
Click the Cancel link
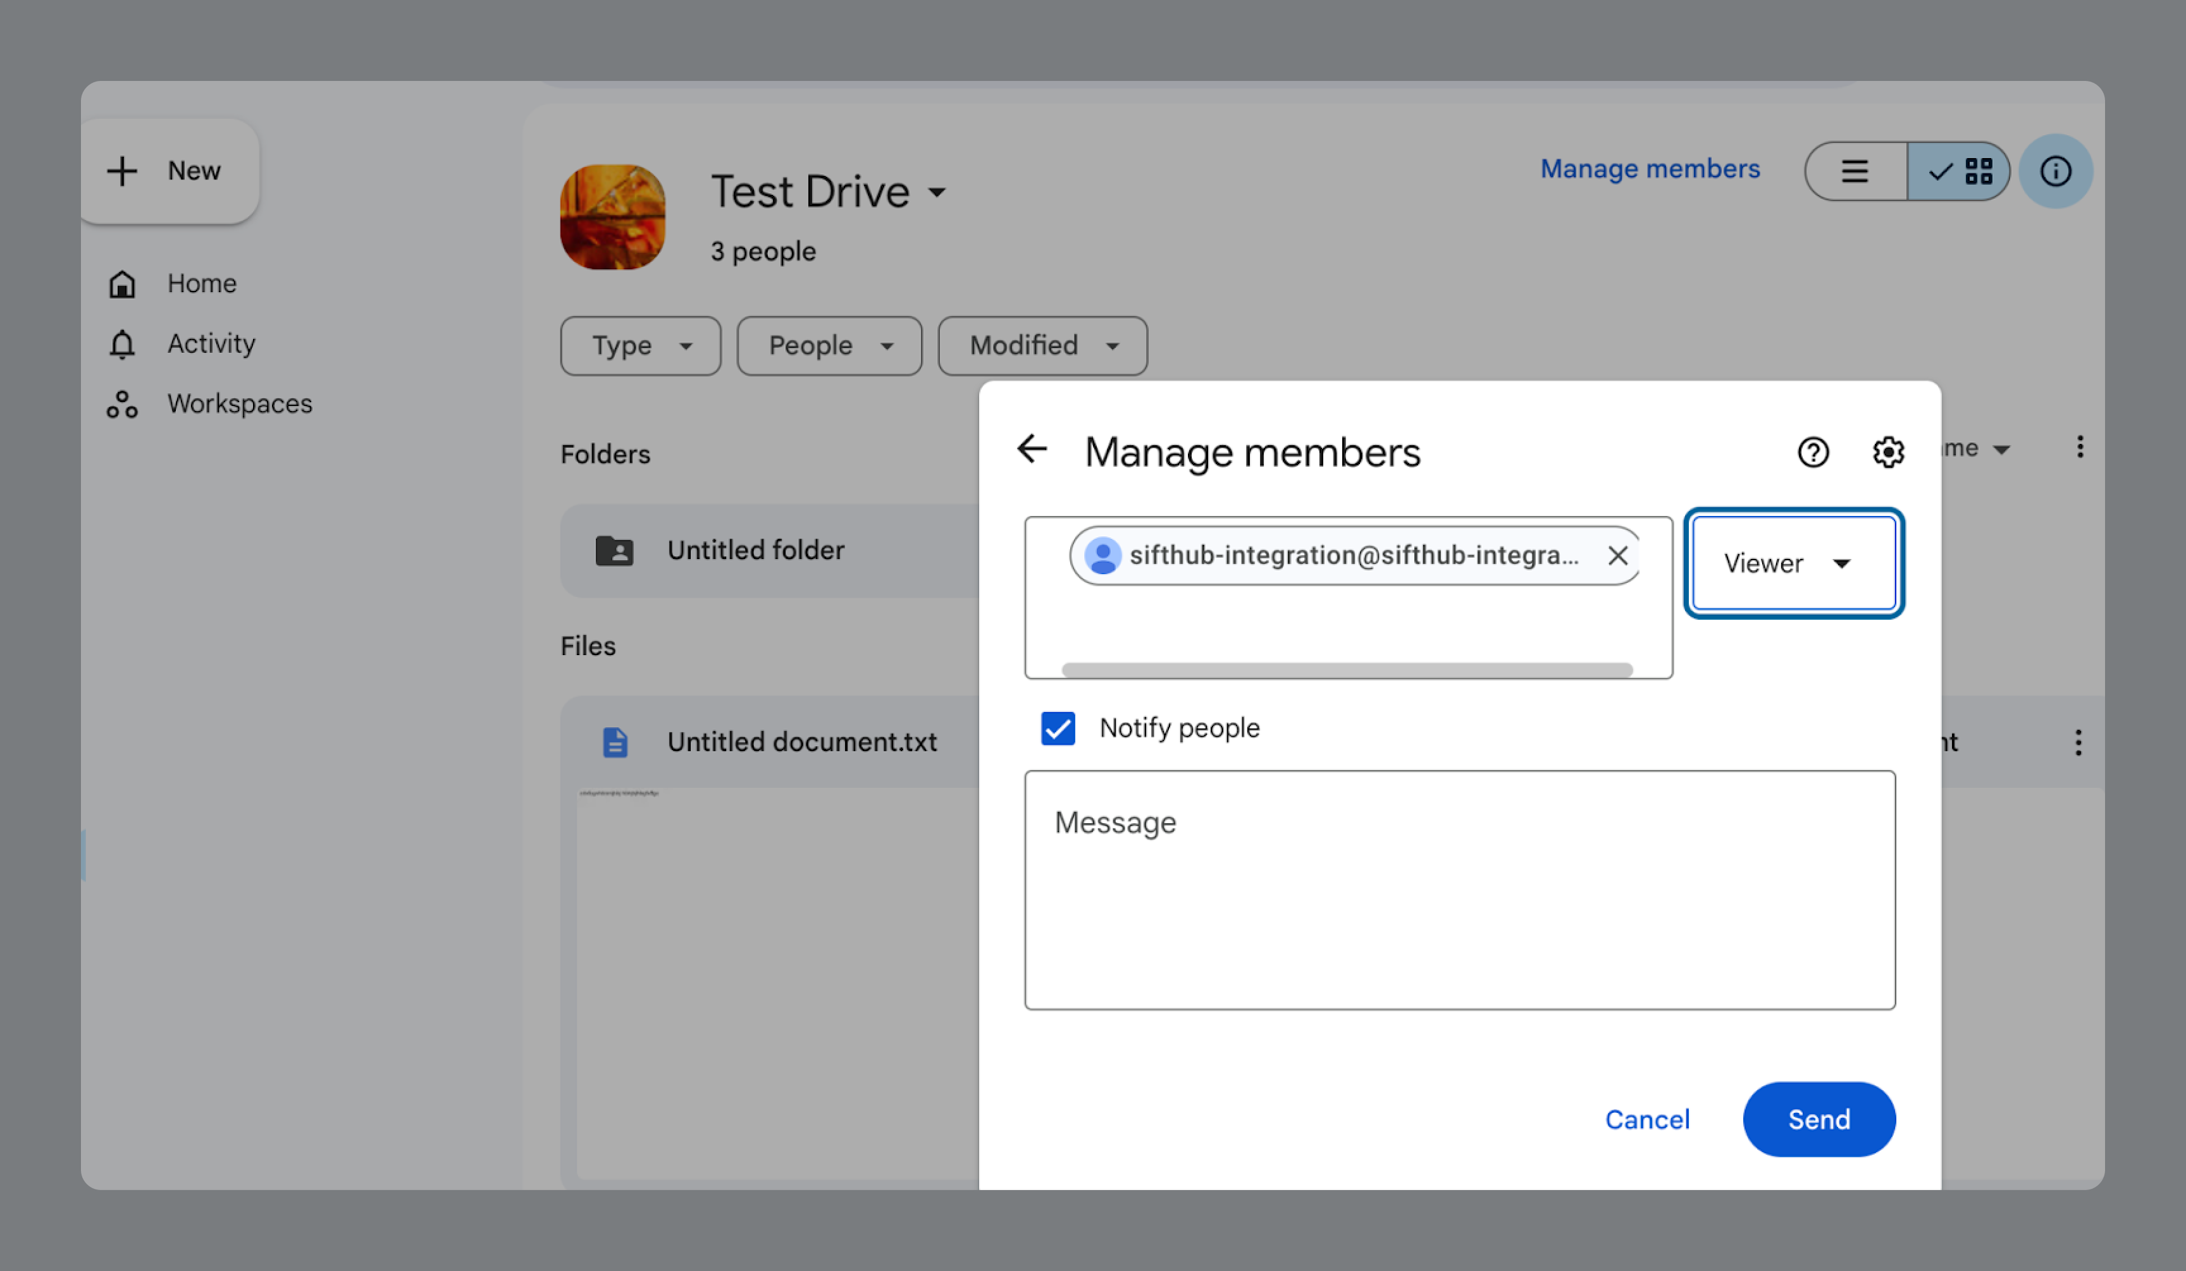[1646, 1119]
